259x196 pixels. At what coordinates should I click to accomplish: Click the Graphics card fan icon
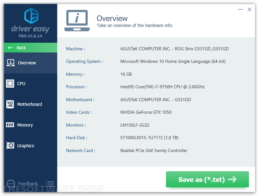[10, 146]
